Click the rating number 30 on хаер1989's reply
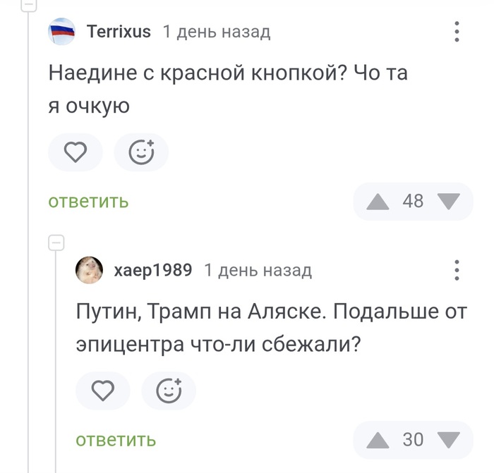Image resolution: width=494 pixels, height=473 pixels. (x=413, y=441)
